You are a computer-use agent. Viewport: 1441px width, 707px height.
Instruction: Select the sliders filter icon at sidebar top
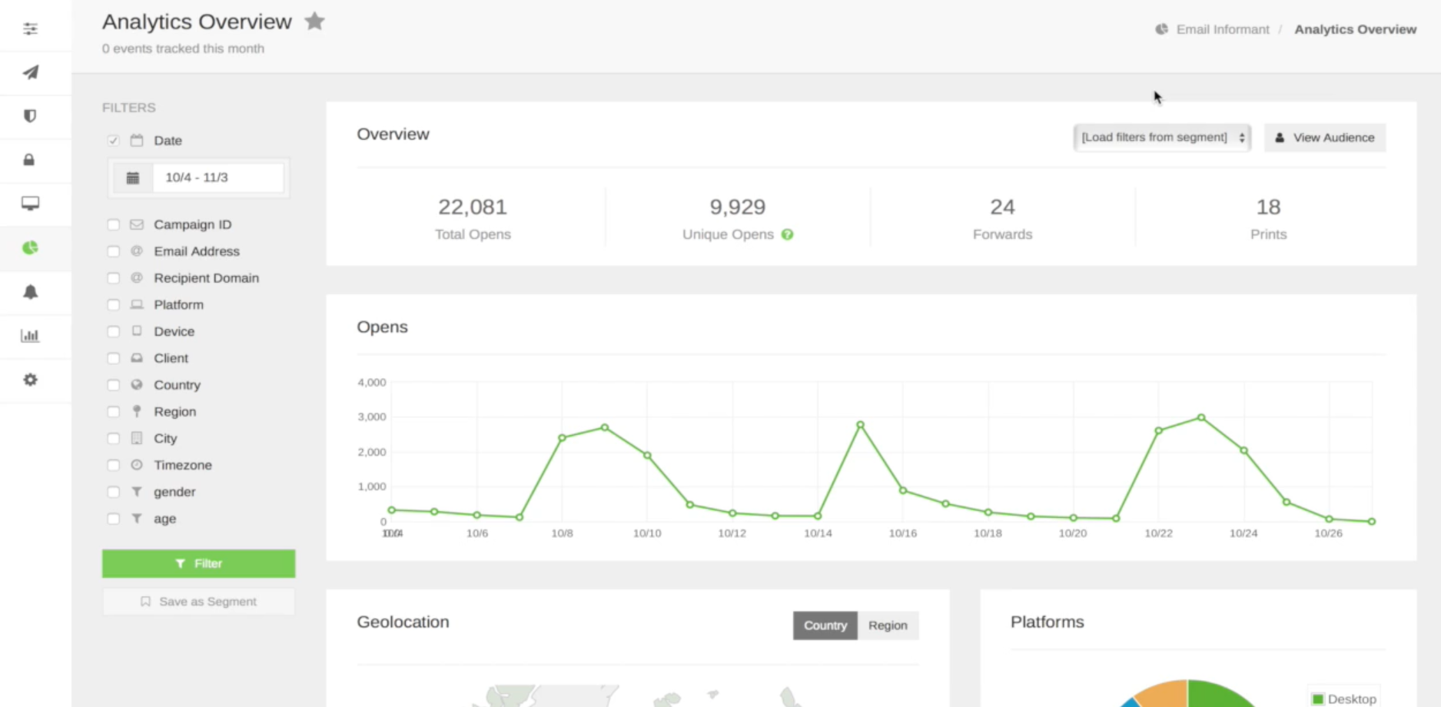pyautogui.click(x=30, y=28)
